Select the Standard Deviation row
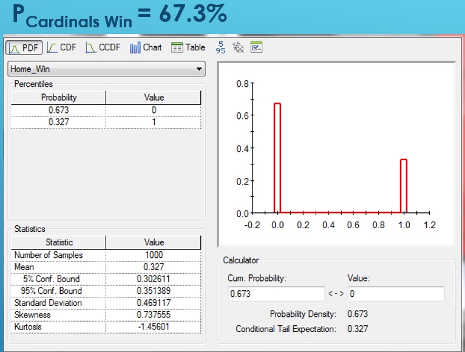 click(x=106, y=303)
